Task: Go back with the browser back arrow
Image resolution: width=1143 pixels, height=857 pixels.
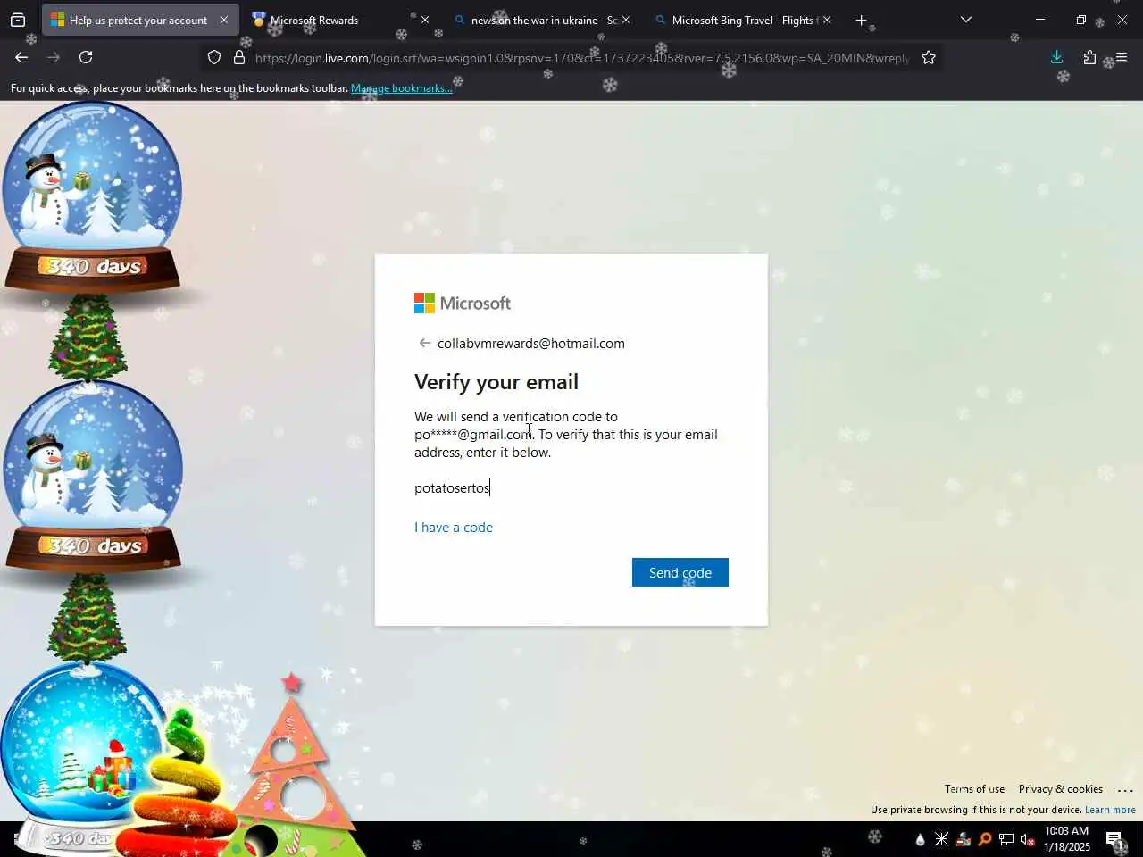Action: pos(21,57)
